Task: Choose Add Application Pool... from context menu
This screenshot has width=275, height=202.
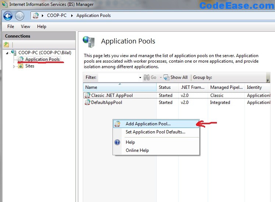Action: (156, 124)
